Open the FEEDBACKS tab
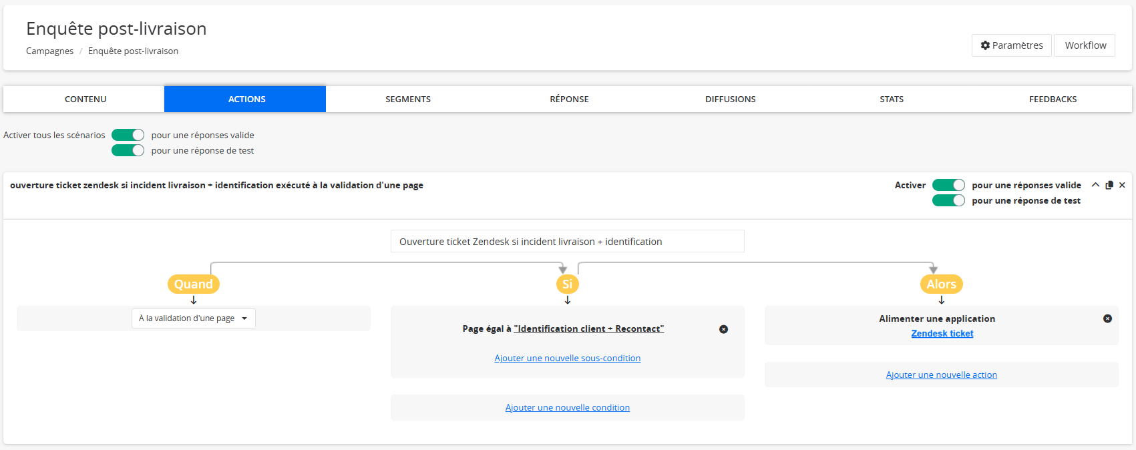 tap(1053, 99)
